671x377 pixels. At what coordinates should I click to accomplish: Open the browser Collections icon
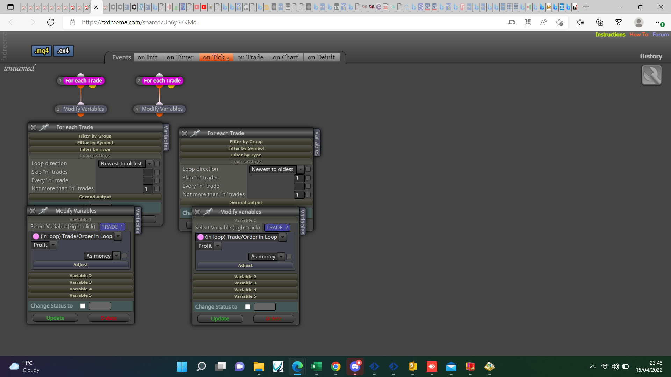[599, 22]
